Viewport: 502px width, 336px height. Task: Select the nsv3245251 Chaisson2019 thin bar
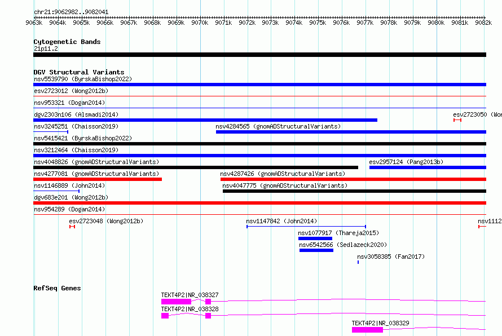tap(51, 132)
